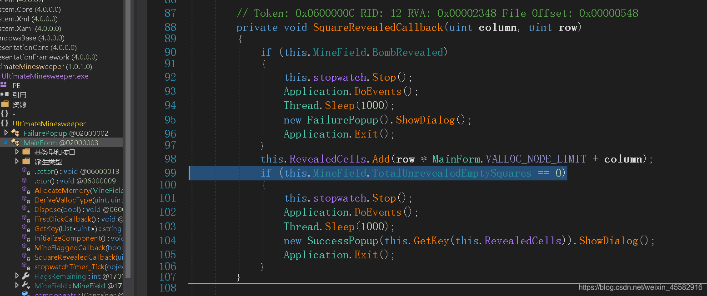The image size is (707, 296).
Task: Open GetKey(List<uint>) method in tree
Action: pyautogui.click(x=78, y=228)
